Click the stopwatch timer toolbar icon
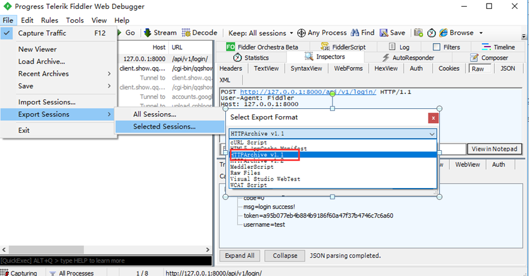The width and height of the screenshot is (531, 276). pyautogui.click(x=431, y=33)
